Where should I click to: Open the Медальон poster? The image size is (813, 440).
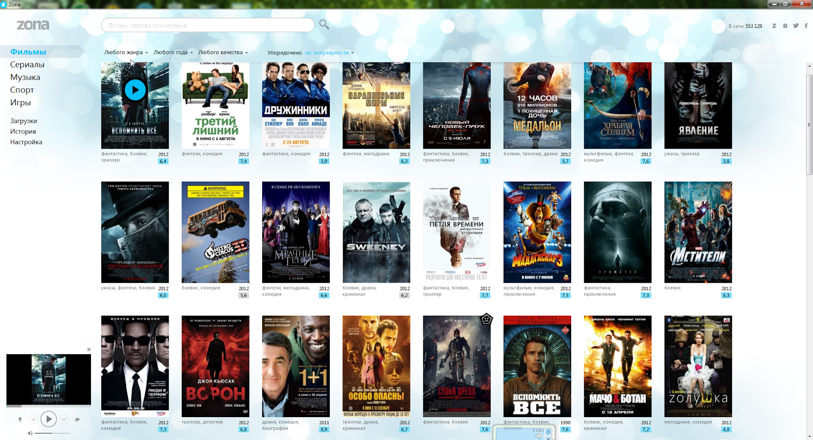pos(537,106)
